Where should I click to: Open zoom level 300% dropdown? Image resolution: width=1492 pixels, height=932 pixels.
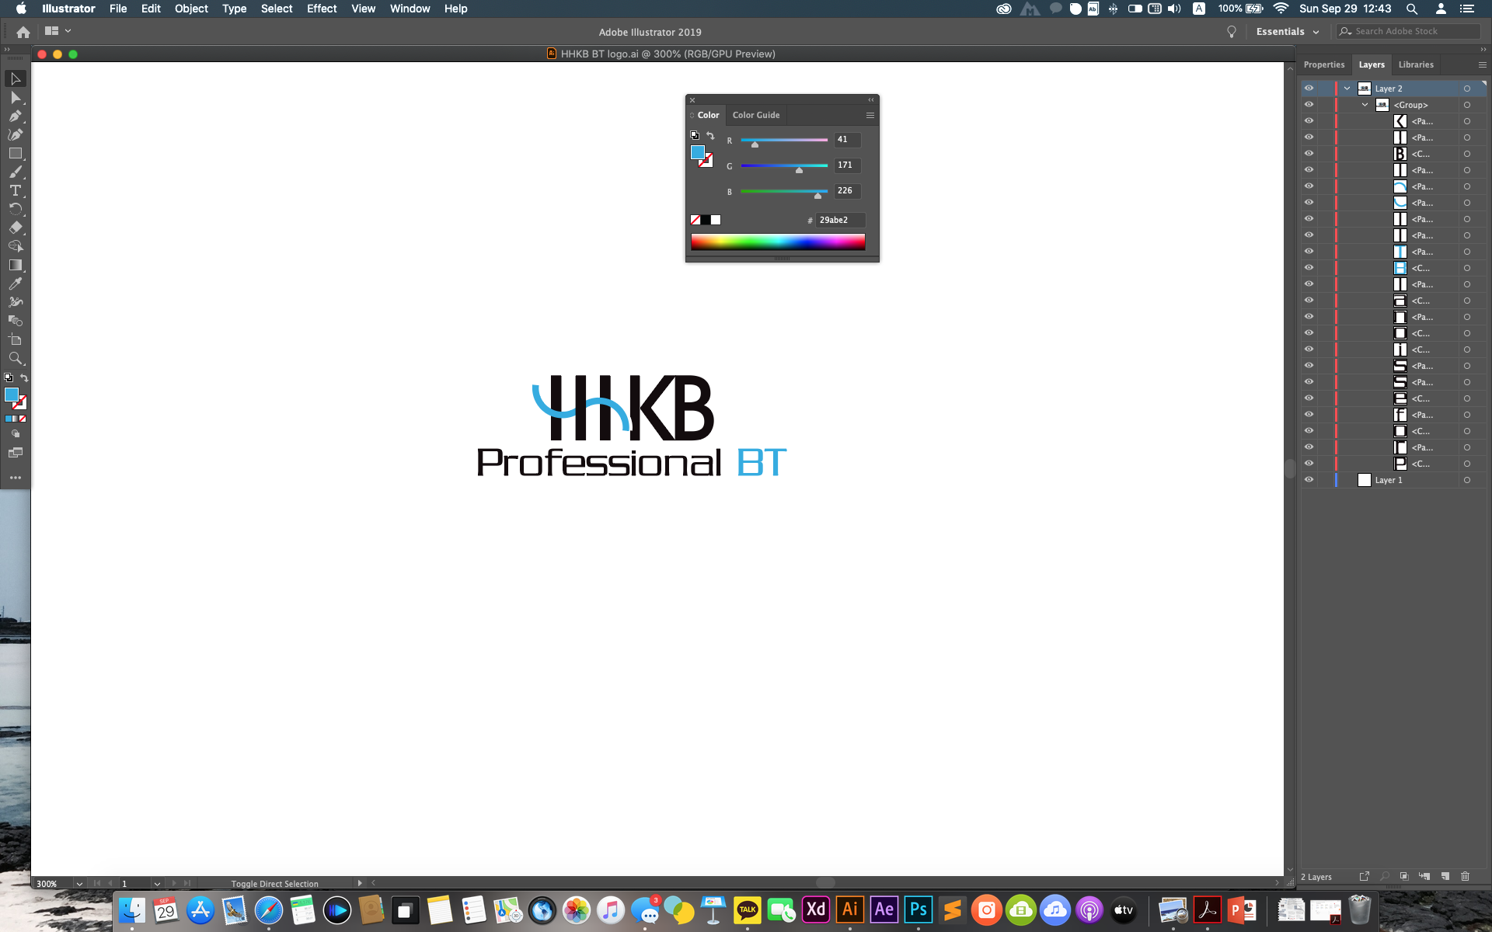click(x=79, y=884)
